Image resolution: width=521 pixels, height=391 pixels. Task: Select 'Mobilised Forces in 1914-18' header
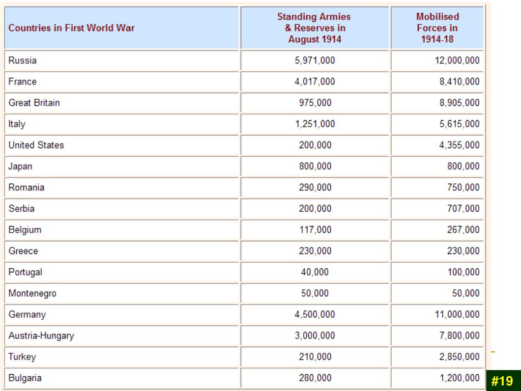437,28
